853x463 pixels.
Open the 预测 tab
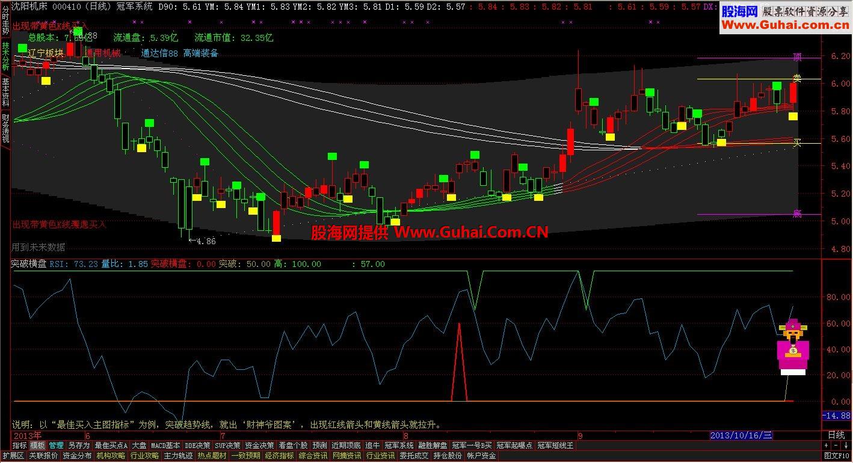pyautogui.click(x=320, y=446)
